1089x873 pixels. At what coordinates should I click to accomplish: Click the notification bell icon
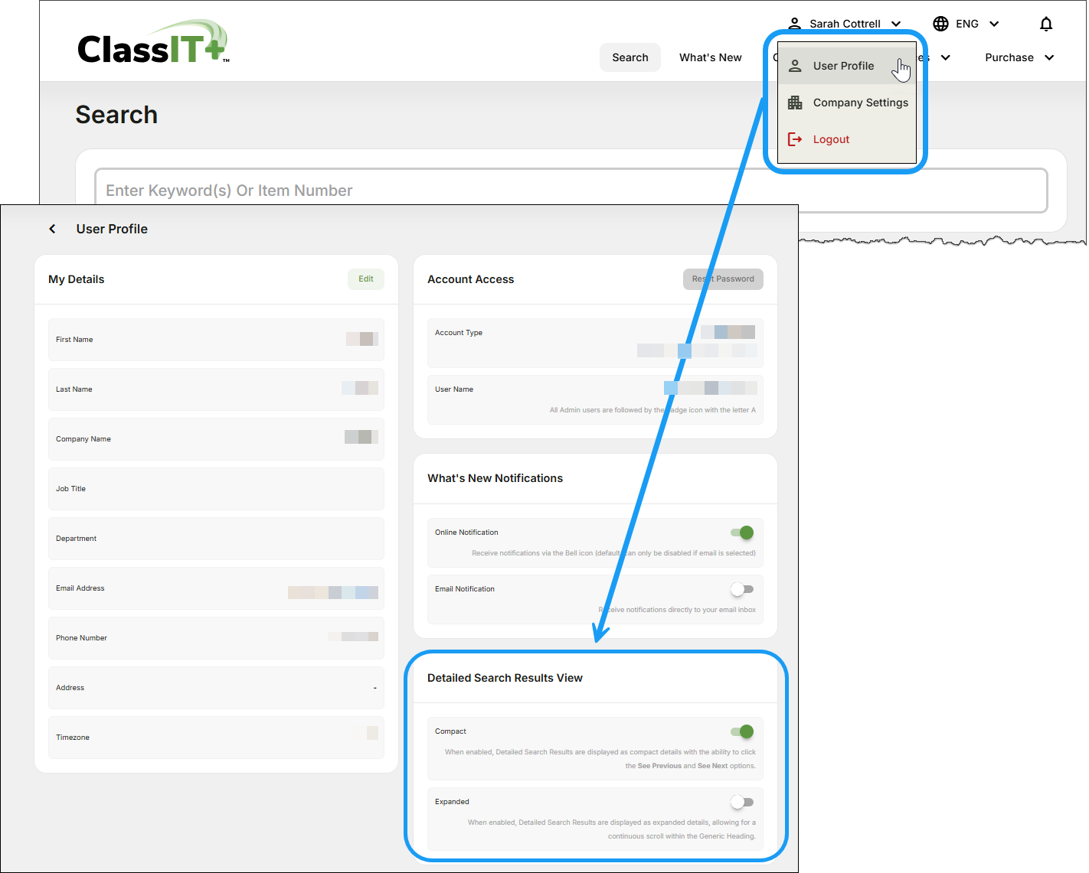point(1045,24)
